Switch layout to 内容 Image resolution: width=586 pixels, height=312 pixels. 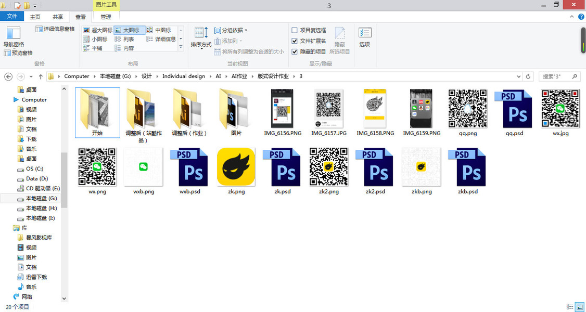point(125,48)
